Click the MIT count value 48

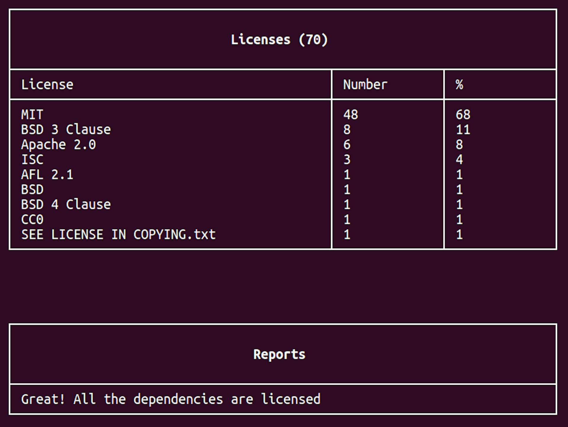(x=351, y=115)
